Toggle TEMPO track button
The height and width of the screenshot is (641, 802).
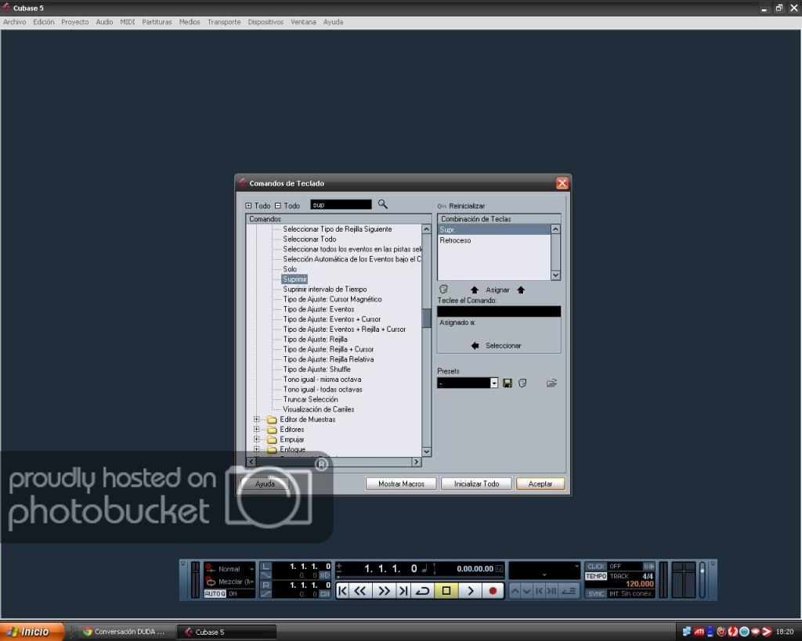point(596,576)
